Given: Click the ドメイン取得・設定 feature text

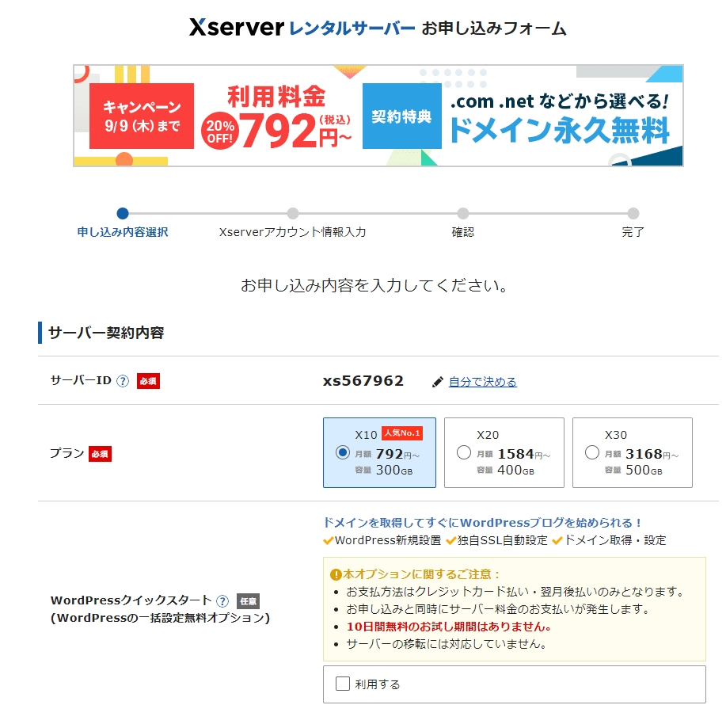Looking at the screenshot, I should click(x=615, y=540).
